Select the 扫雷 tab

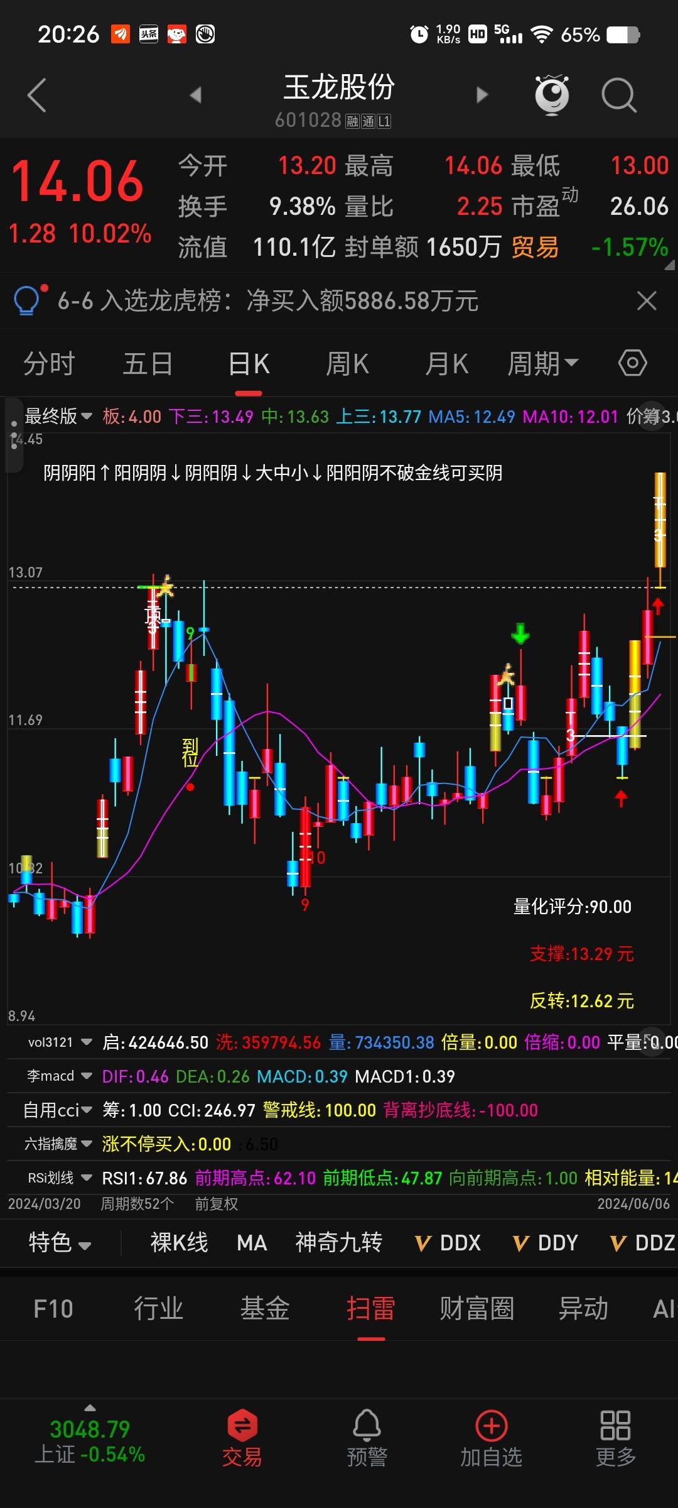(371, 1309)
